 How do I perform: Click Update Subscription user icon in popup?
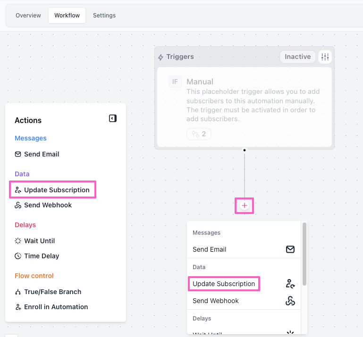click(290, 284)
